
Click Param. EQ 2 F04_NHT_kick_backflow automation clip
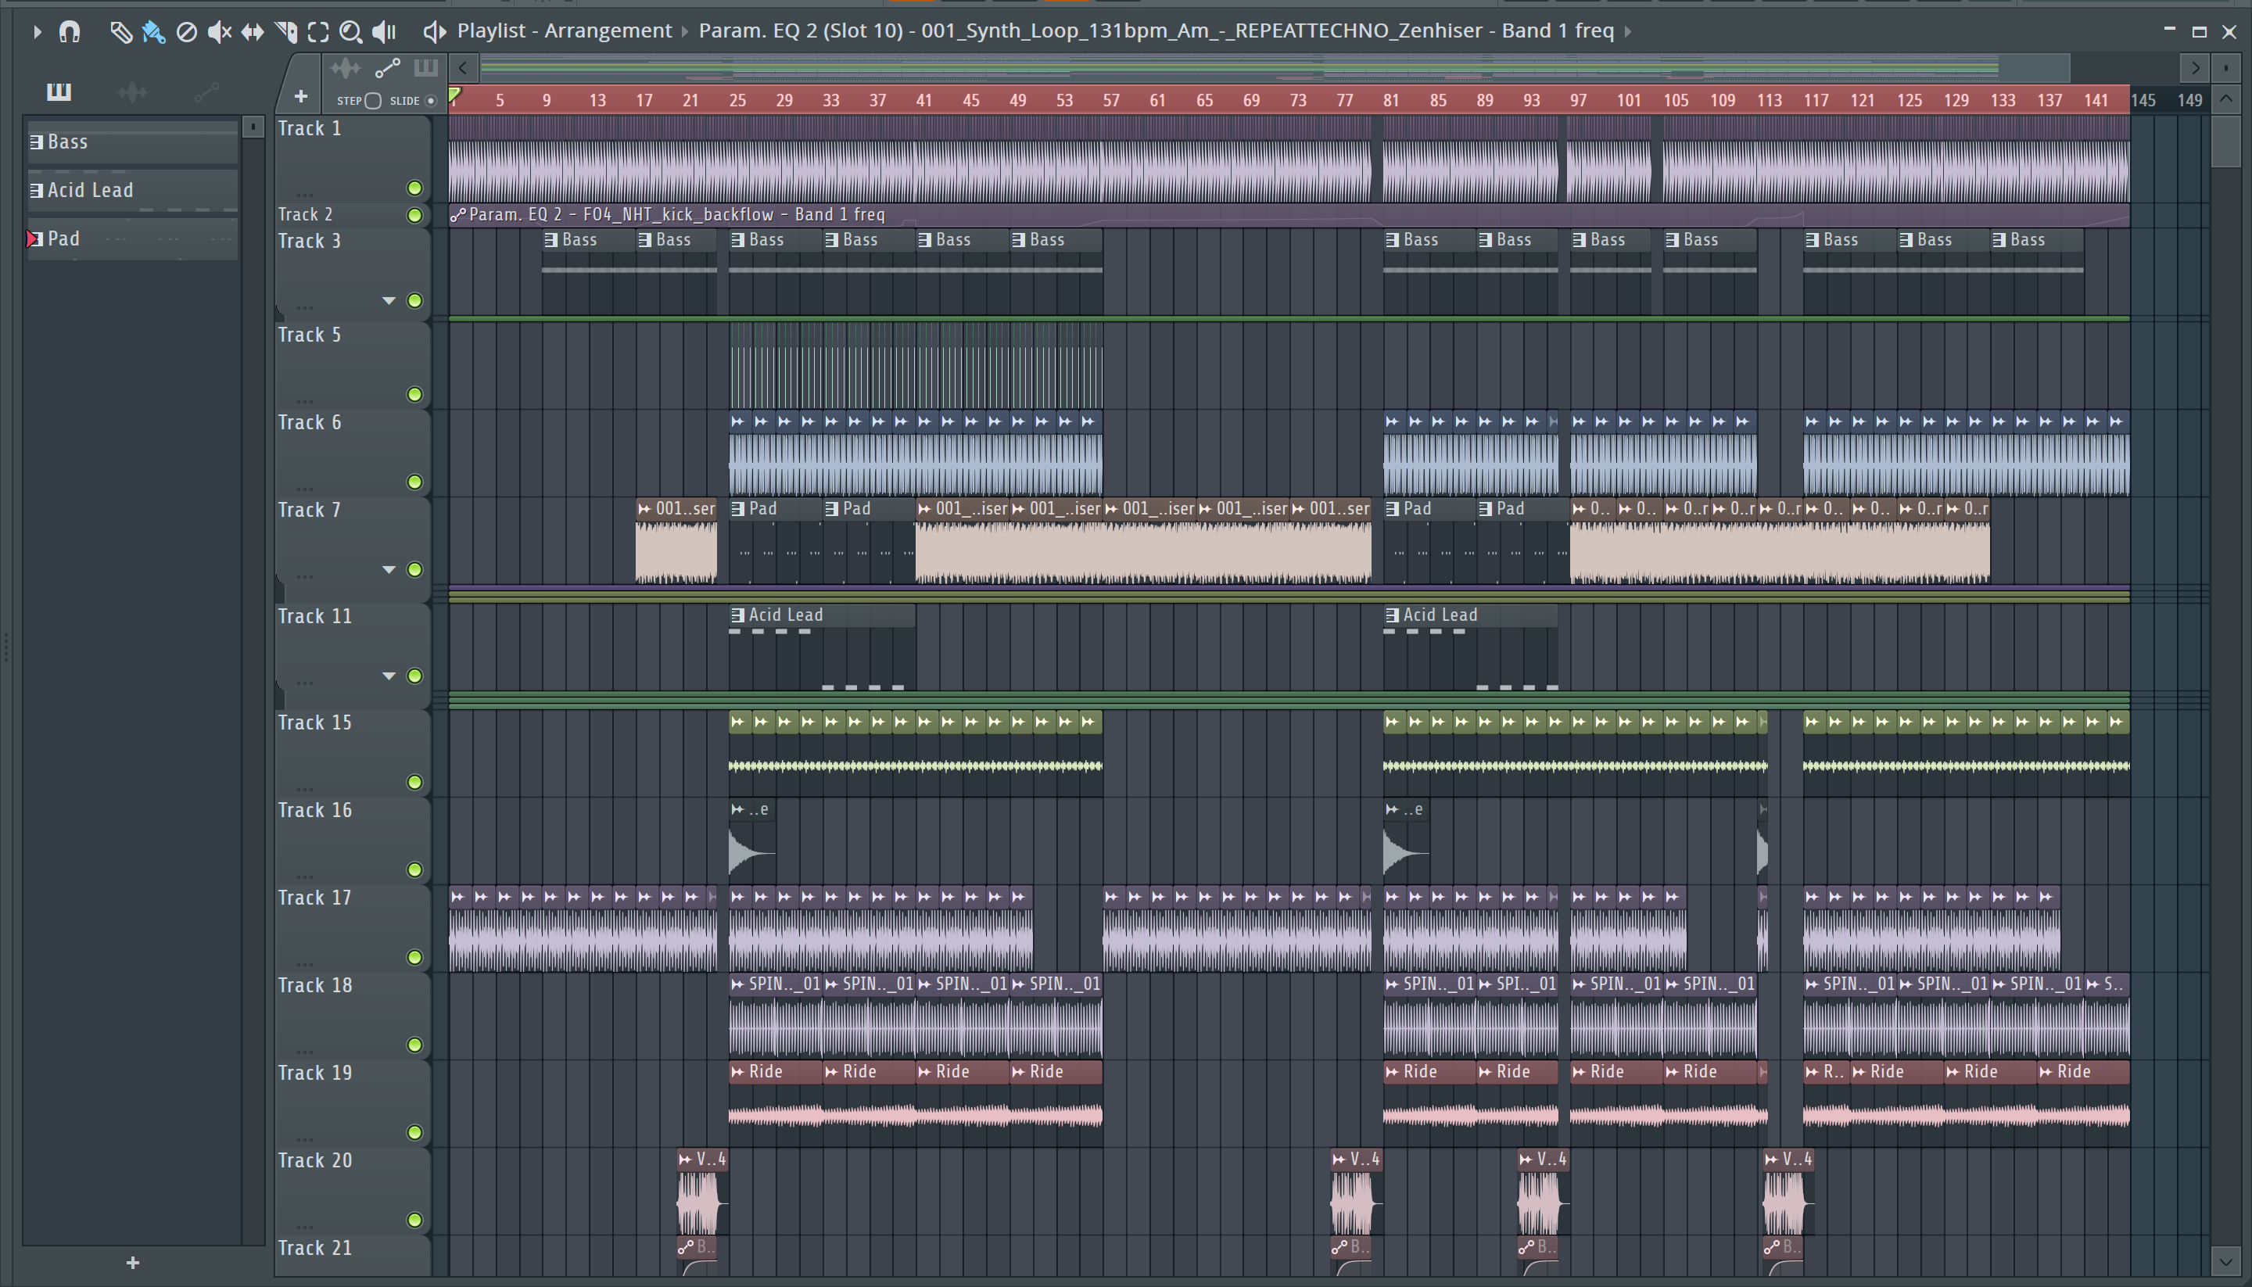tap(1289, 215)
